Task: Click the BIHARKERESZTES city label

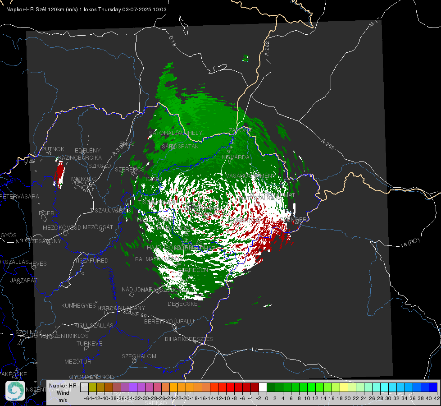Action: tap(189, 339)
